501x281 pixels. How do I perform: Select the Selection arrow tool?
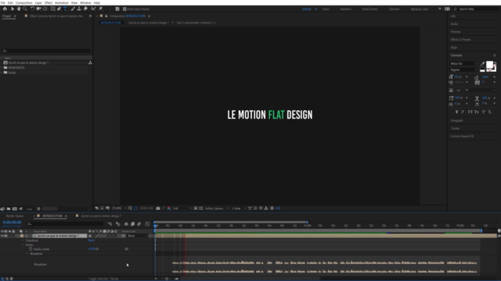click(13, 9)
